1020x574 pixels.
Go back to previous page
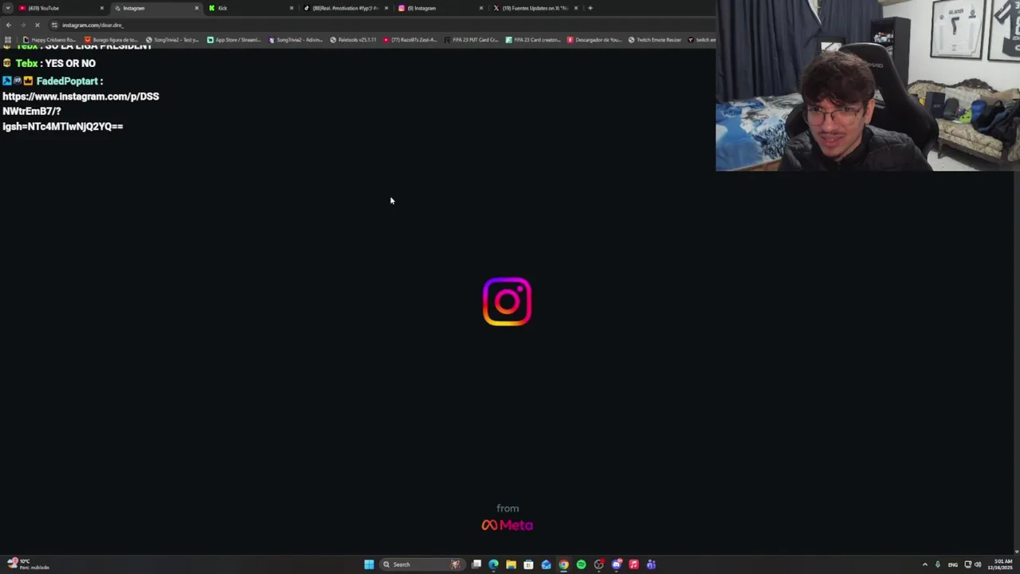[8, 25]
